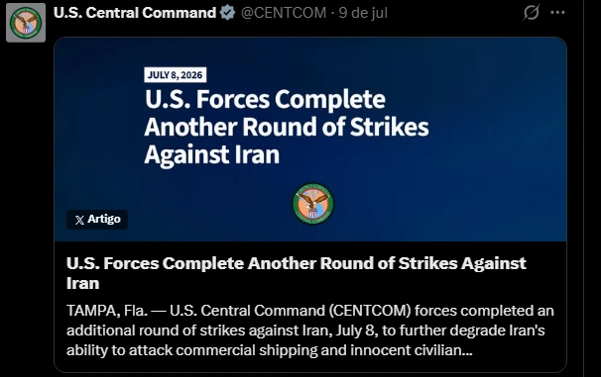Open the bold article title below the banner
This screenshot has width=601, height=377.
(297, 273)
